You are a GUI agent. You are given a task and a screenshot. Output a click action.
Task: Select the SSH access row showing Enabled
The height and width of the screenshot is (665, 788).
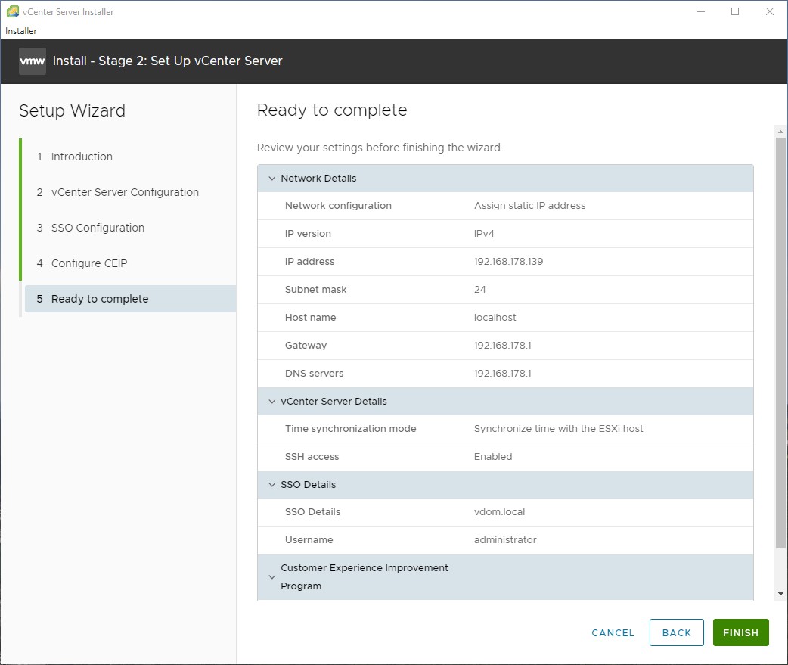(x=505, y=456)
